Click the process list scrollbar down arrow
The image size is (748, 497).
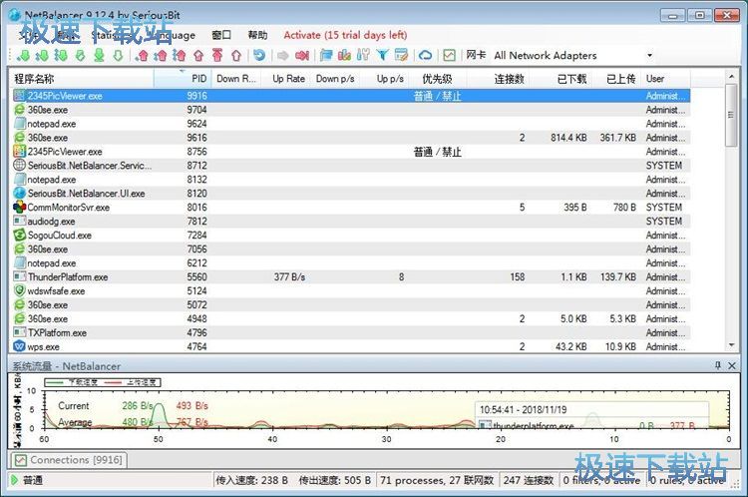(731, 345)
